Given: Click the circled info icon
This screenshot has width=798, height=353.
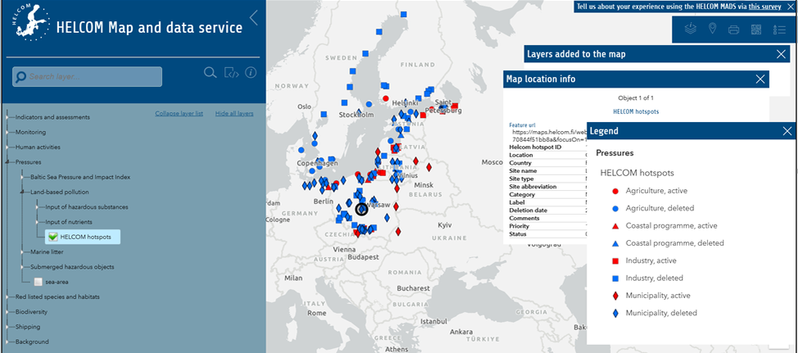Looking at the screenshot, I should coord(250,72).
